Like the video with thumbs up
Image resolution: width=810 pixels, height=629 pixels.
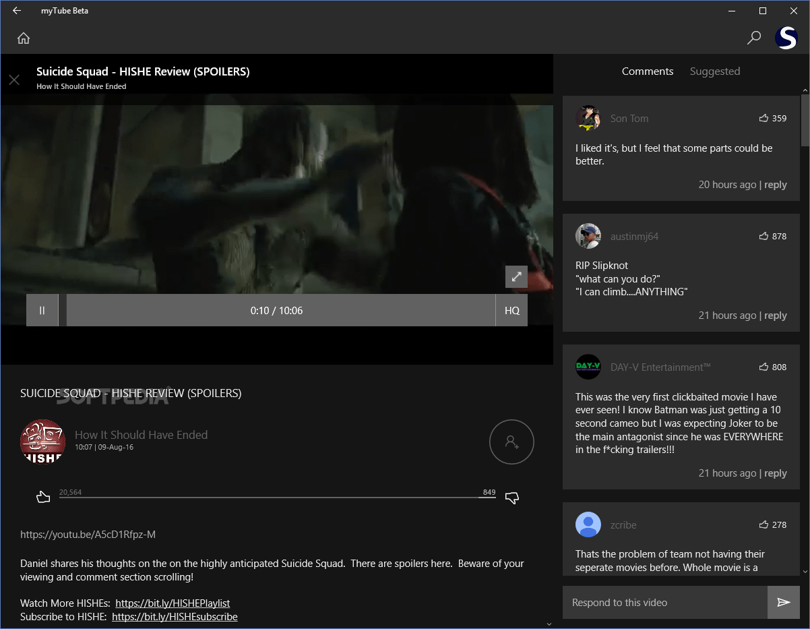[x=43, y=497]
